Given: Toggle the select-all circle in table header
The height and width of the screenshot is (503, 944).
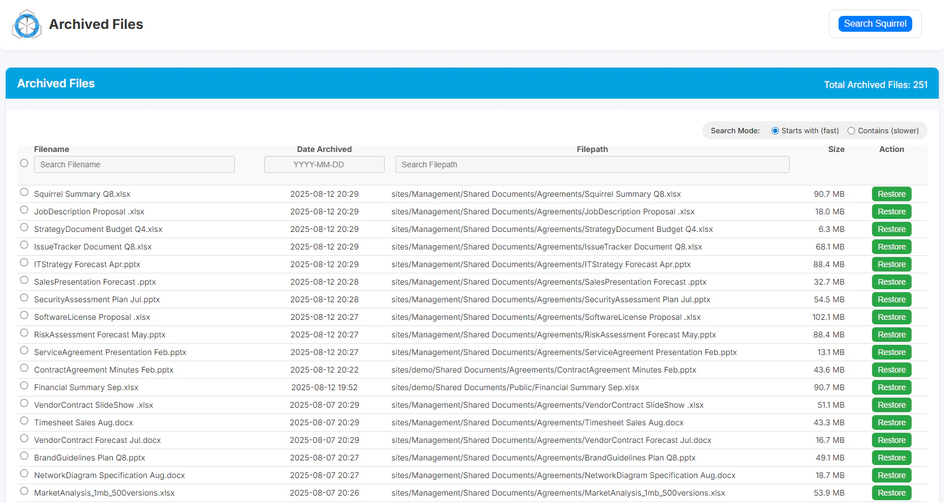Looking at the screenshot, I should (24, 163).
